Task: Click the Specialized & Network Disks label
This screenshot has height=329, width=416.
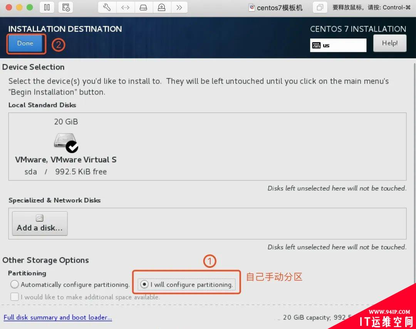Action: 54,200
